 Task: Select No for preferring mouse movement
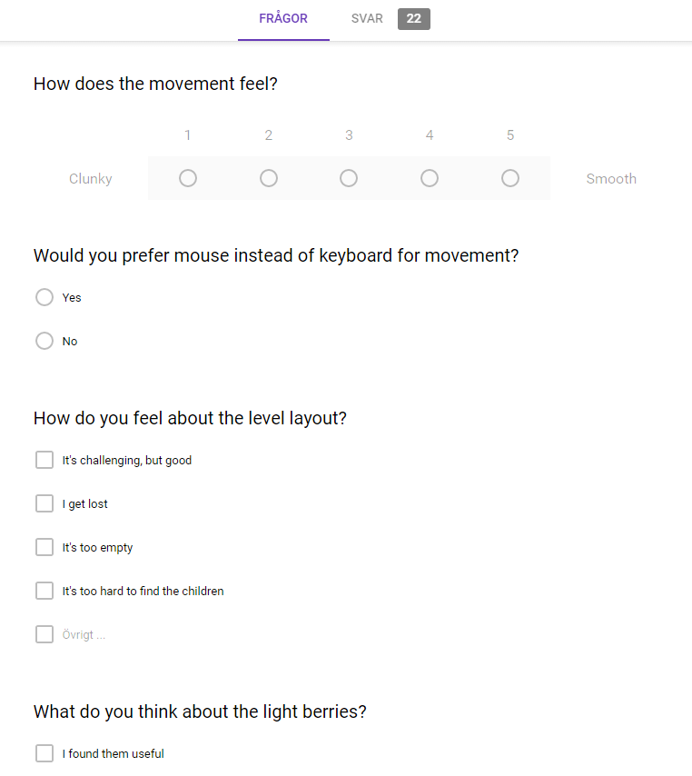coord(44,341)
